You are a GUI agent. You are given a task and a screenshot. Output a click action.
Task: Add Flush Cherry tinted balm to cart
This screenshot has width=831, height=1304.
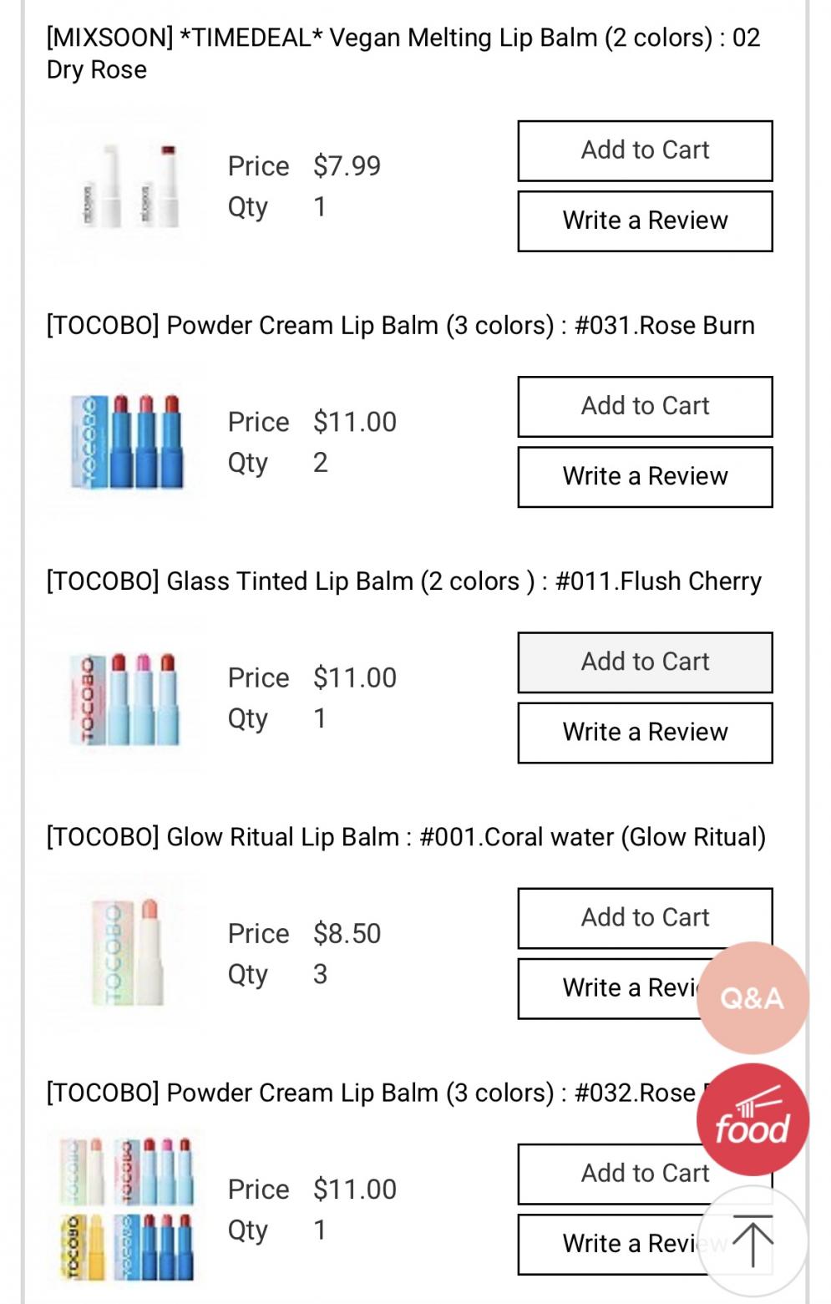tap(645, 662)
